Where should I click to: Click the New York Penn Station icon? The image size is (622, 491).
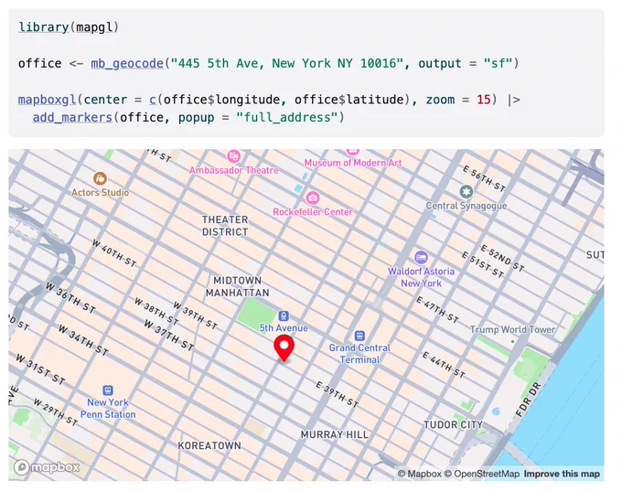(108, 390)
